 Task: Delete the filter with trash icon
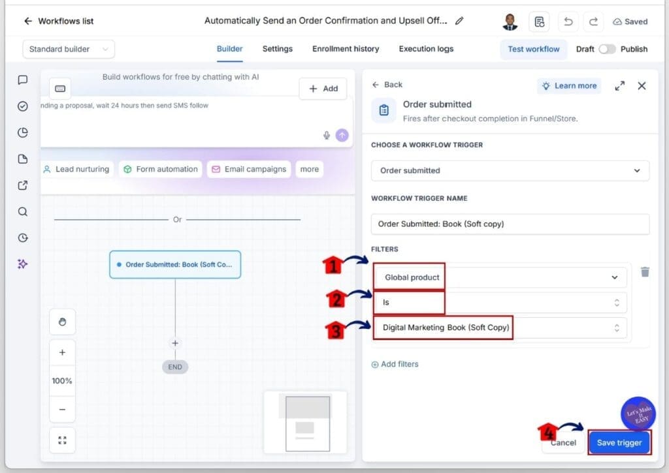tap(645, 272)
